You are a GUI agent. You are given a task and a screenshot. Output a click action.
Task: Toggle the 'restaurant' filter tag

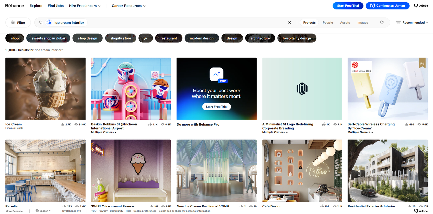(x=168, y=38)
